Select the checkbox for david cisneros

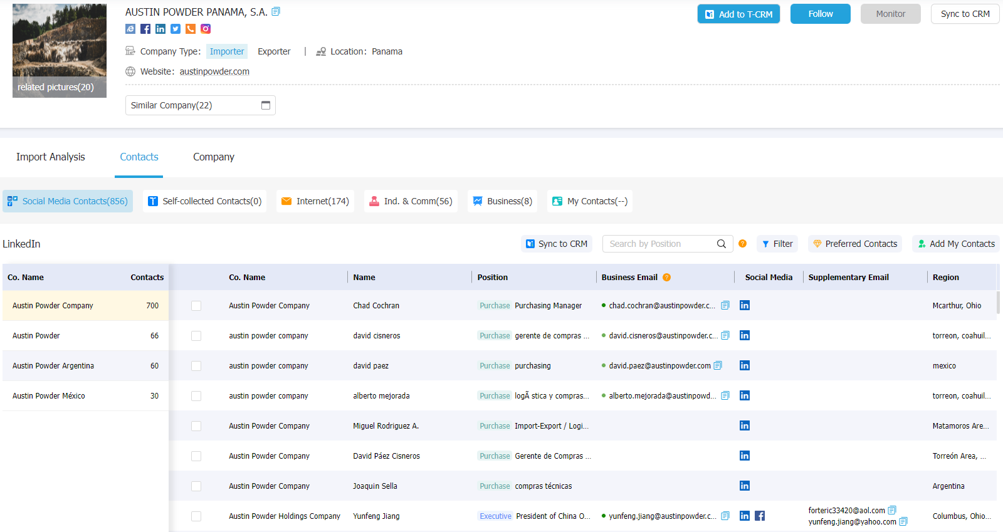[x=196, y=336]
